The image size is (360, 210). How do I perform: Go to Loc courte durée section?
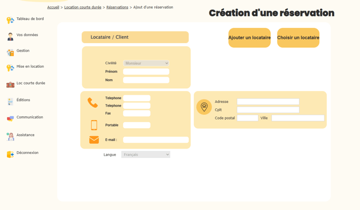pyautogui.click(x=31, y=83)
